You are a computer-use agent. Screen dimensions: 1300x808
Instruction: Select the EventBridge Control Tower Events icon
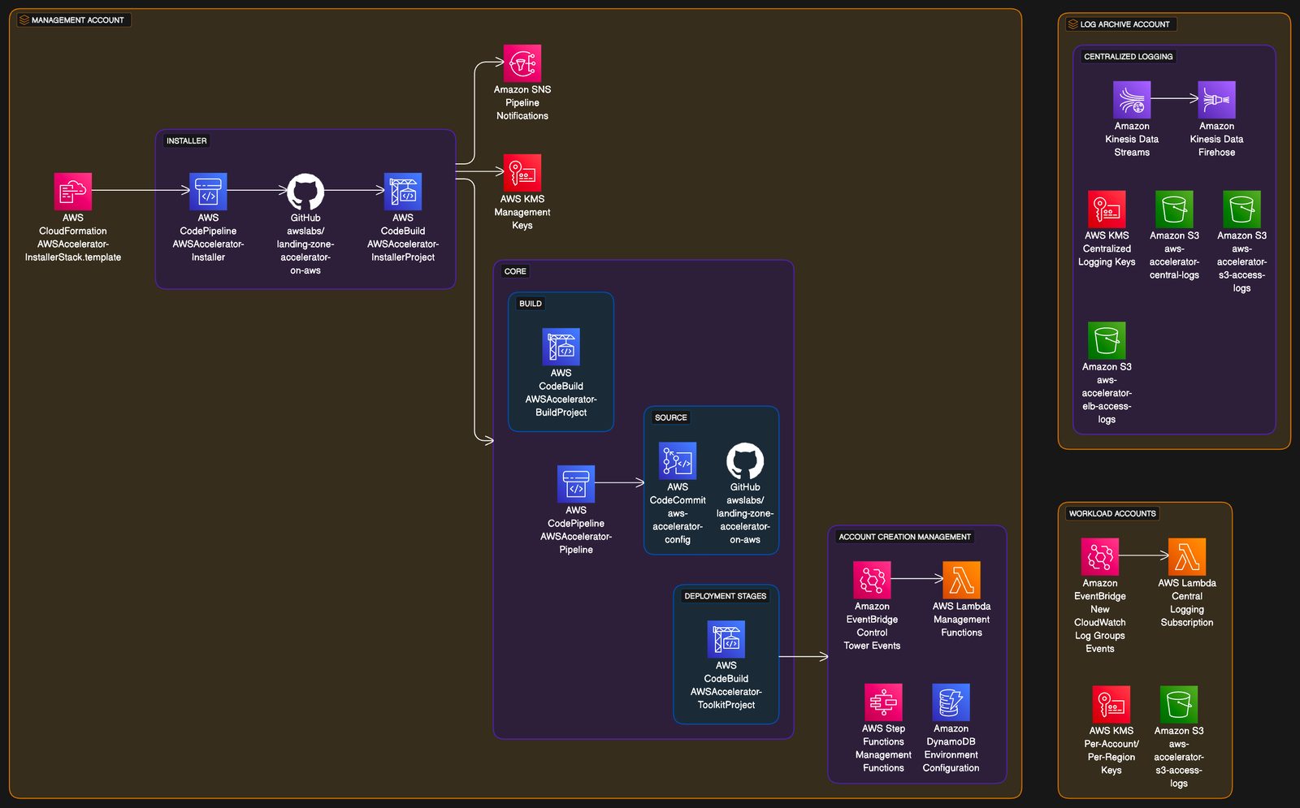872,580
